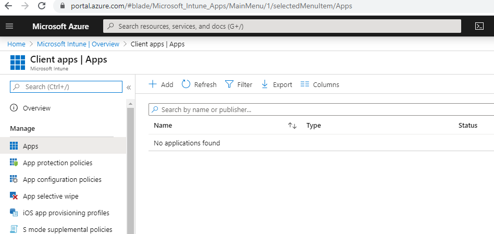
Task: Click the browser forward arrow
Action: coord(25,6)
